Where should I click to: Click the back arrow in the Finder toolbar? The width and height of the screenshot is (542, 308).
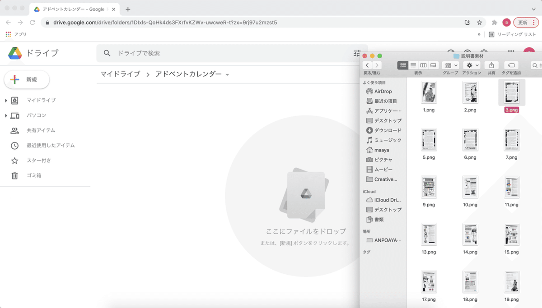(368, 64)
